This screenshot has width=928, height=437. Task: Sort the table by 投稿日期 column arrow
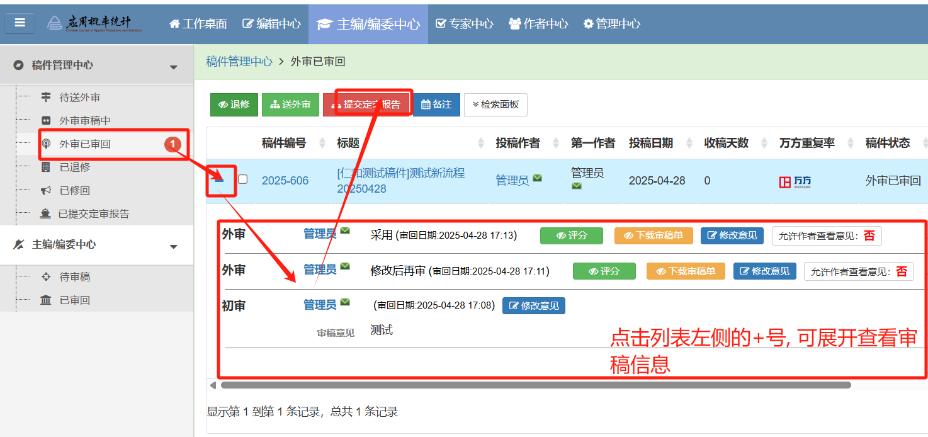(x=688, y=143)
